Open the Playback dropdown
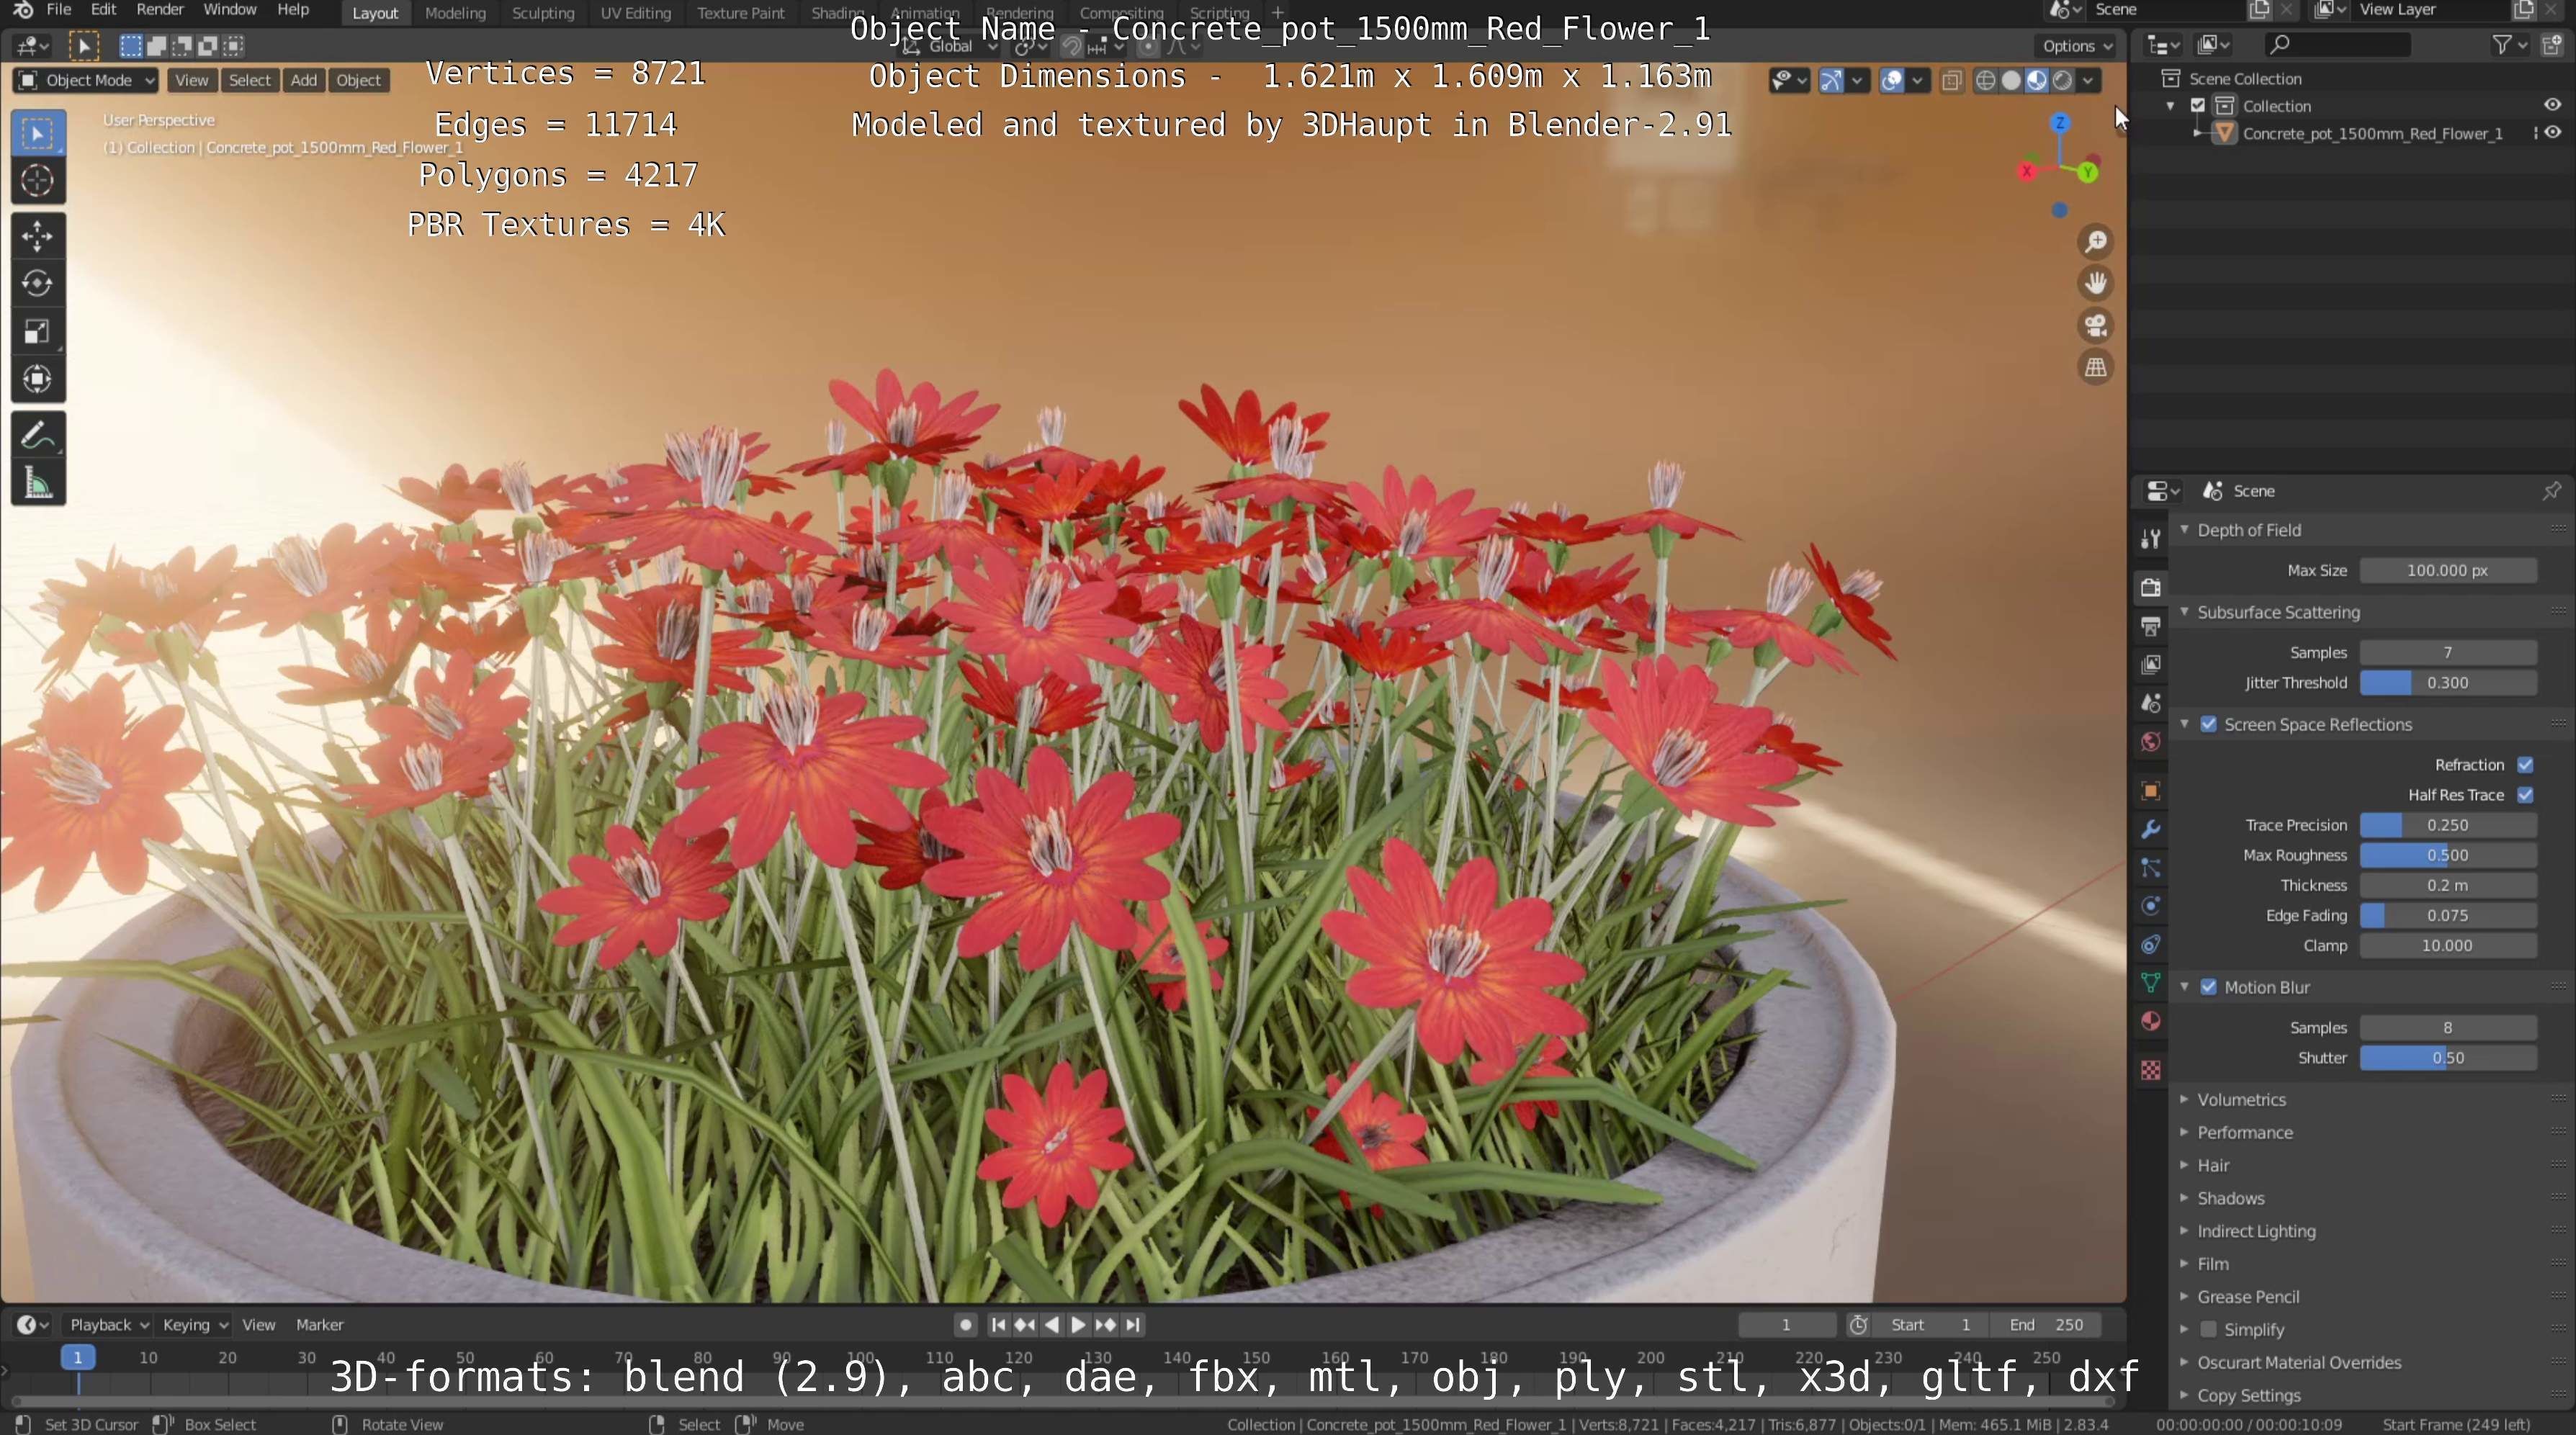The height and width of the screenshot is (1435, 2576). (x=107, y=1324)
